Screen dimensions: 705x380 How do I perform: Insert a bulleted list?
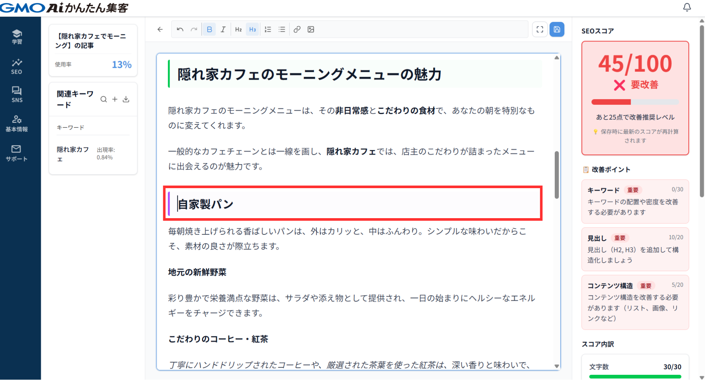(282, 30)
